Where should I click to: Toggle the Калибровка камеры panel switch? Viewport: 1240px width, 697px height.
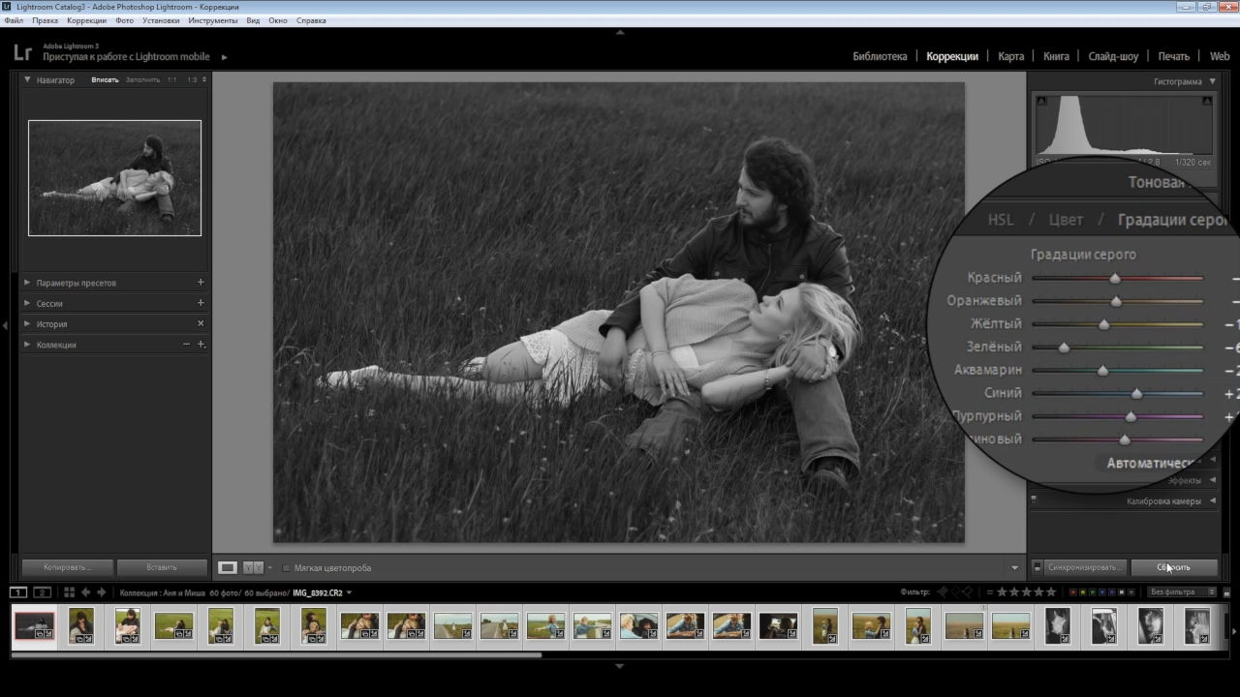click(1034, 500)
